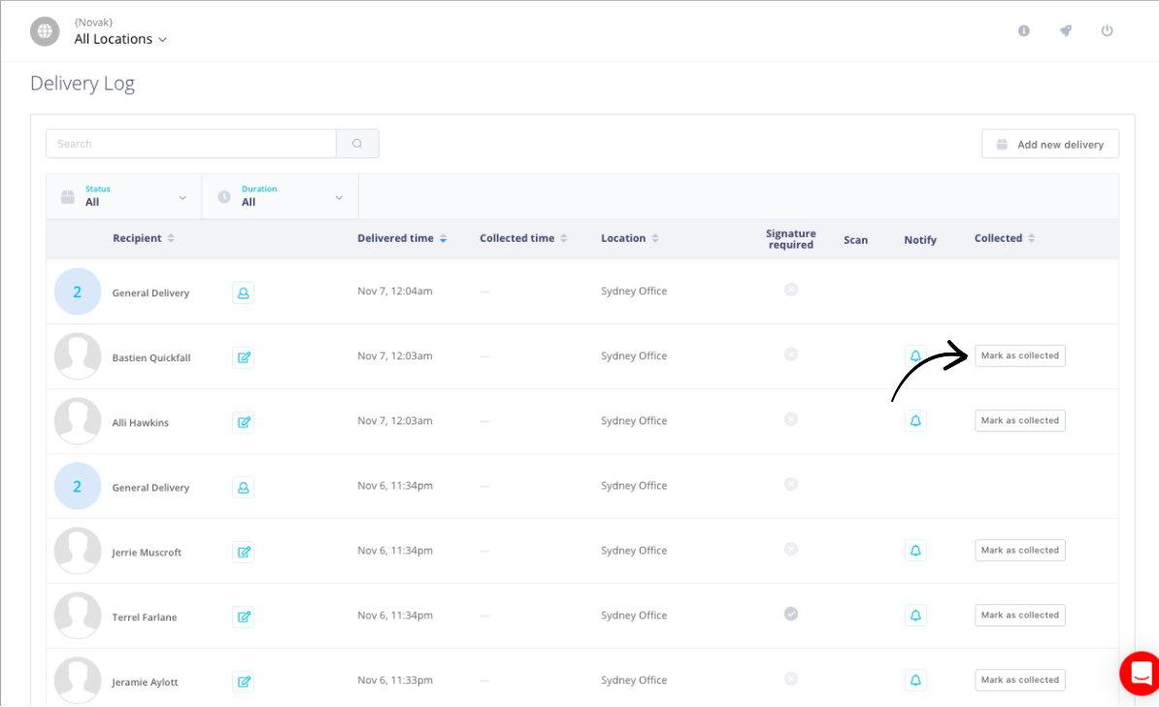Click Bastien Quickfall avatar
The width and height of the screenshot is (1159, 707).
point(78,356)
